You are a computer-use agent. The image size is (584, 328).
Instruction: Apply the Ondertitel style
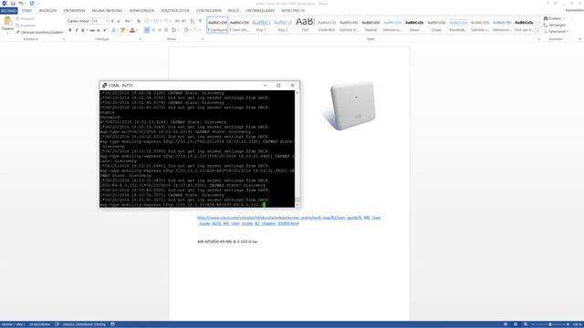click(x=327, y=25)
